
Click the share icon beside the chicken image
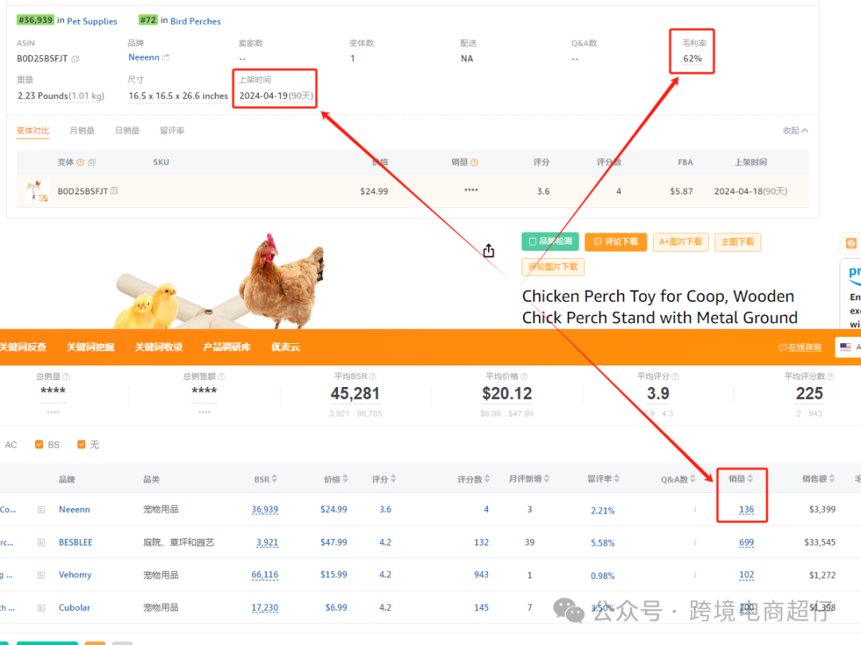click(489, 251)
